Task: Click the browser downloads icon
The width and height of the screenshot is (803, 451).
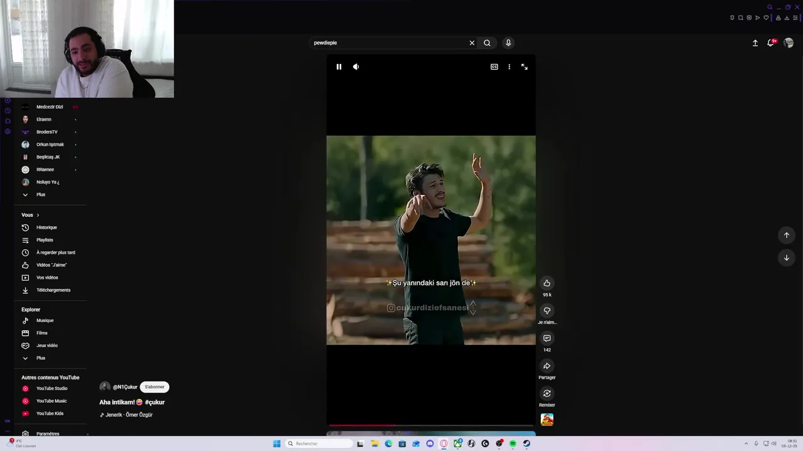Action: [x=787, y=18]
